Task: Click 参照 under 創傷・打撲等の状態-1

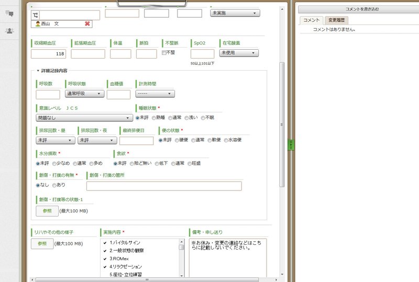Action: coord(47,211)
